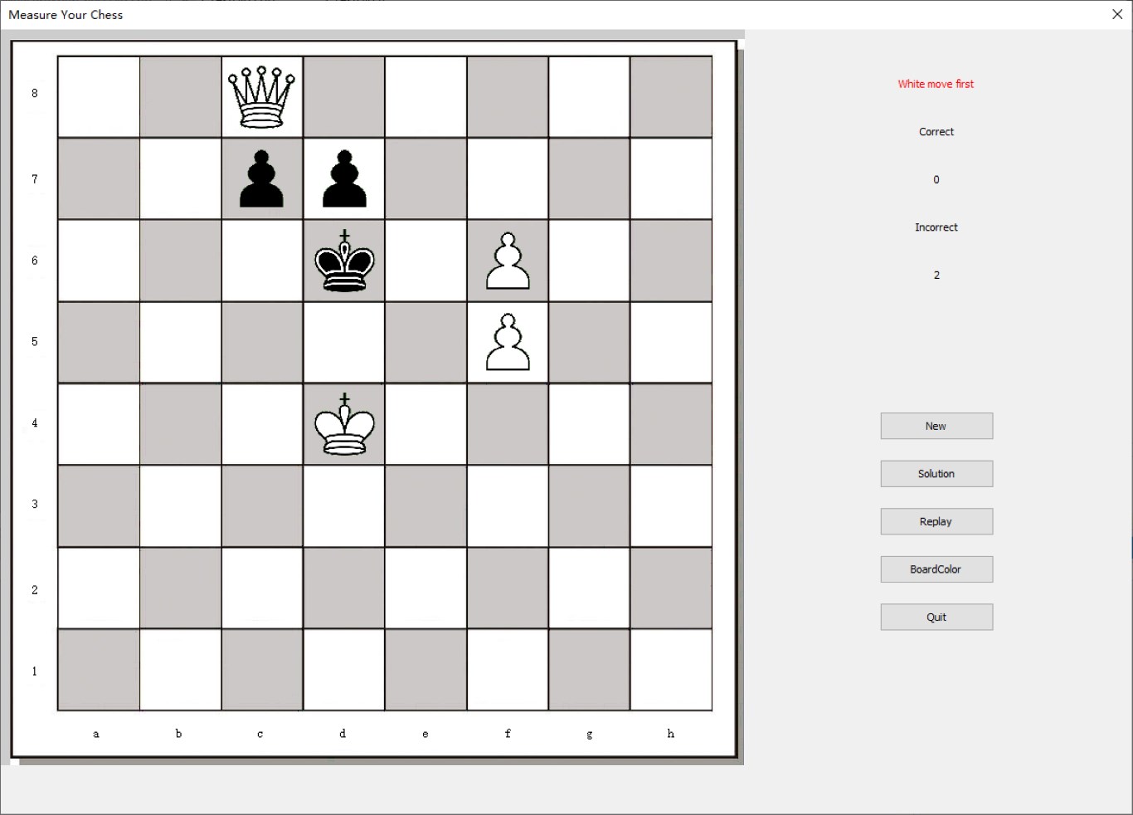Click the 'Measure Your Chess' window title

[x=66, y=15]
